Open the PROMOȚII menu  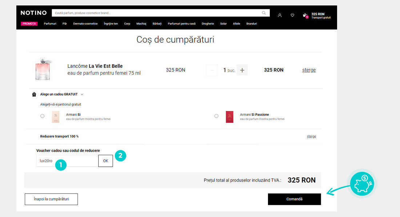(x=29, y=24)
